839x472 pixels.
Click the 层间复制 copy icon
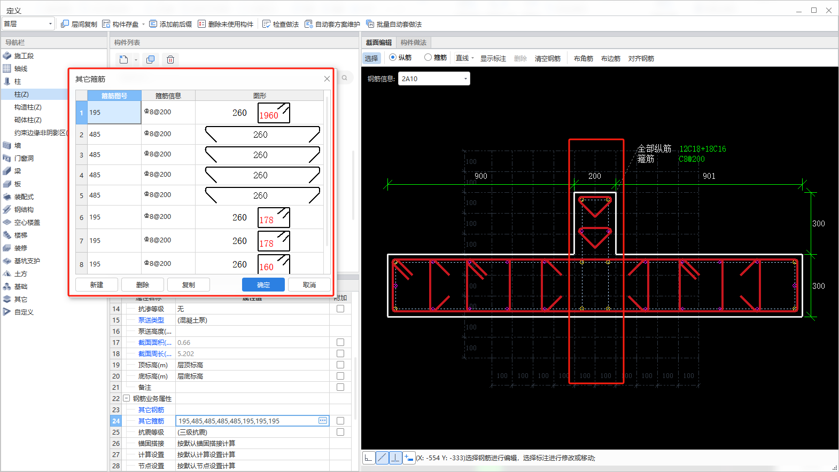pyautogui.click(x=65, y=24)
